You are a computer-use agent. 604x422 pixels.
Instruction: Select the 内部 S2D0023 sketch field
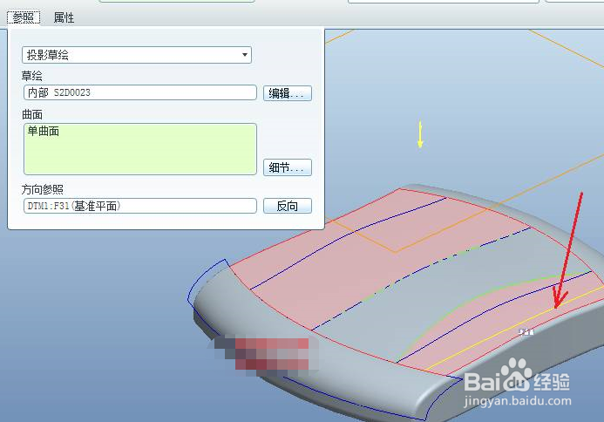[x=140, y=92]
